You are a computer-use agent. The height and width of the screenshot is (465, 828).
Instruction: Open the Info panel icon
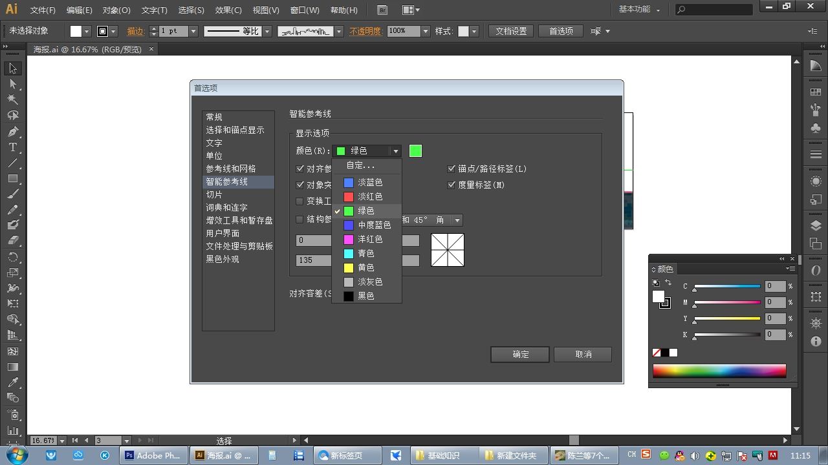(x=816, y=342)
